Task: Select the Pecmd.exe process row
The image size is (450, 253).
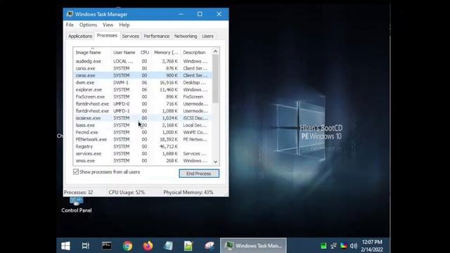Action: click(143, 132)
